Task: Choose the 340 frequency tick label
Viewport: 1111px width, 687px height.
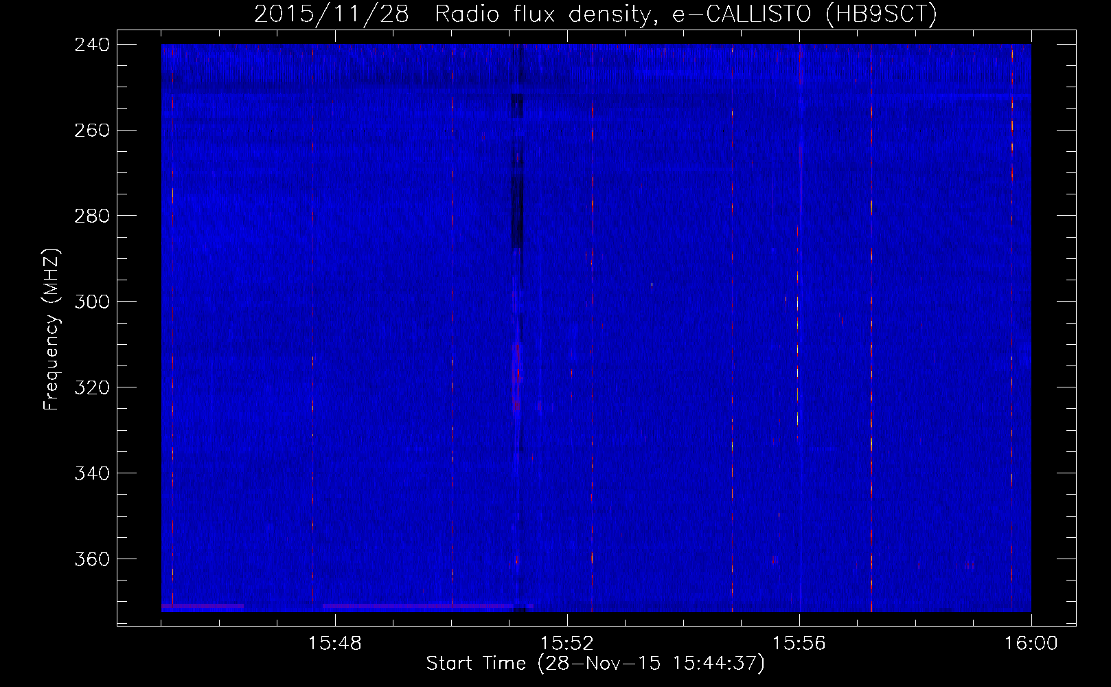Action: (92, 473)
